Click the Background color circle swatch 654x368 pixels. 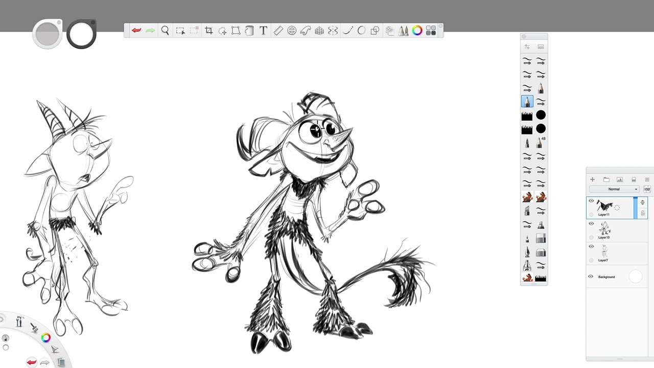635,277
